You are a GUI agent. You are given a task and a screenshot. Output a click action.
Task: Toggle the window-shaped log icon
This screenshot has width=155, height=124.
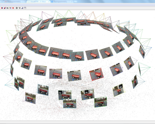click(25, 8)
